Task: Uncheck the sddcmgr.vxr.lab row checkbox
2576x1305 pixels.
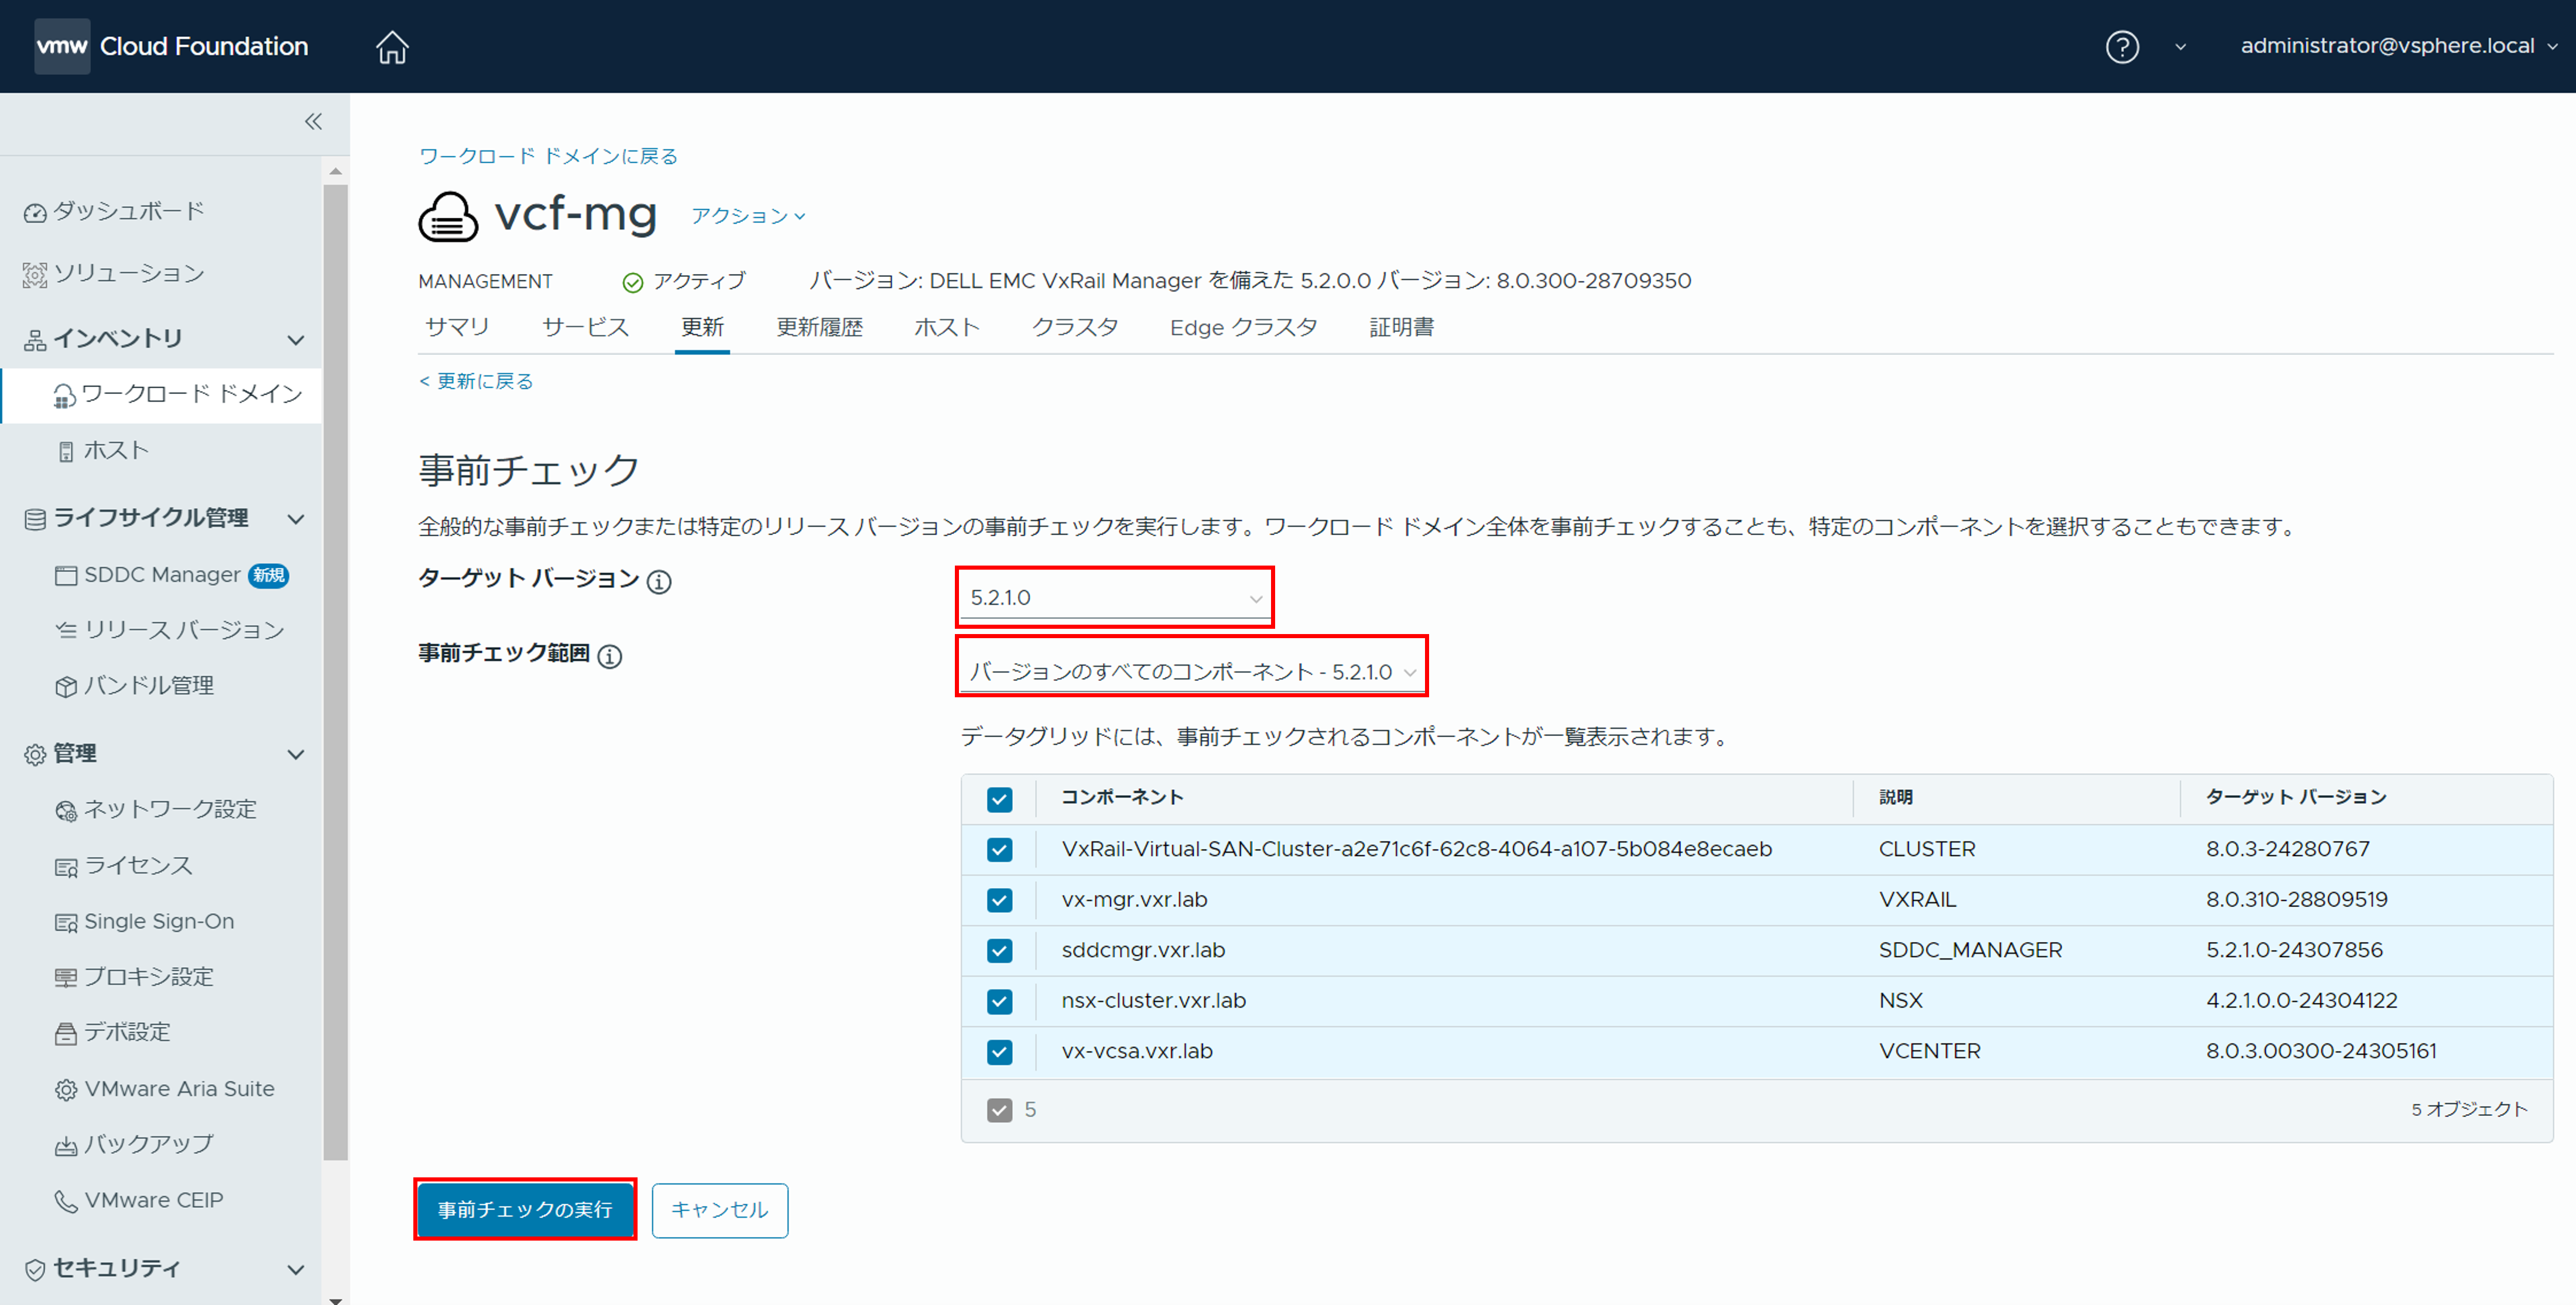Action: pyautogui.click(x=999, y=951)
